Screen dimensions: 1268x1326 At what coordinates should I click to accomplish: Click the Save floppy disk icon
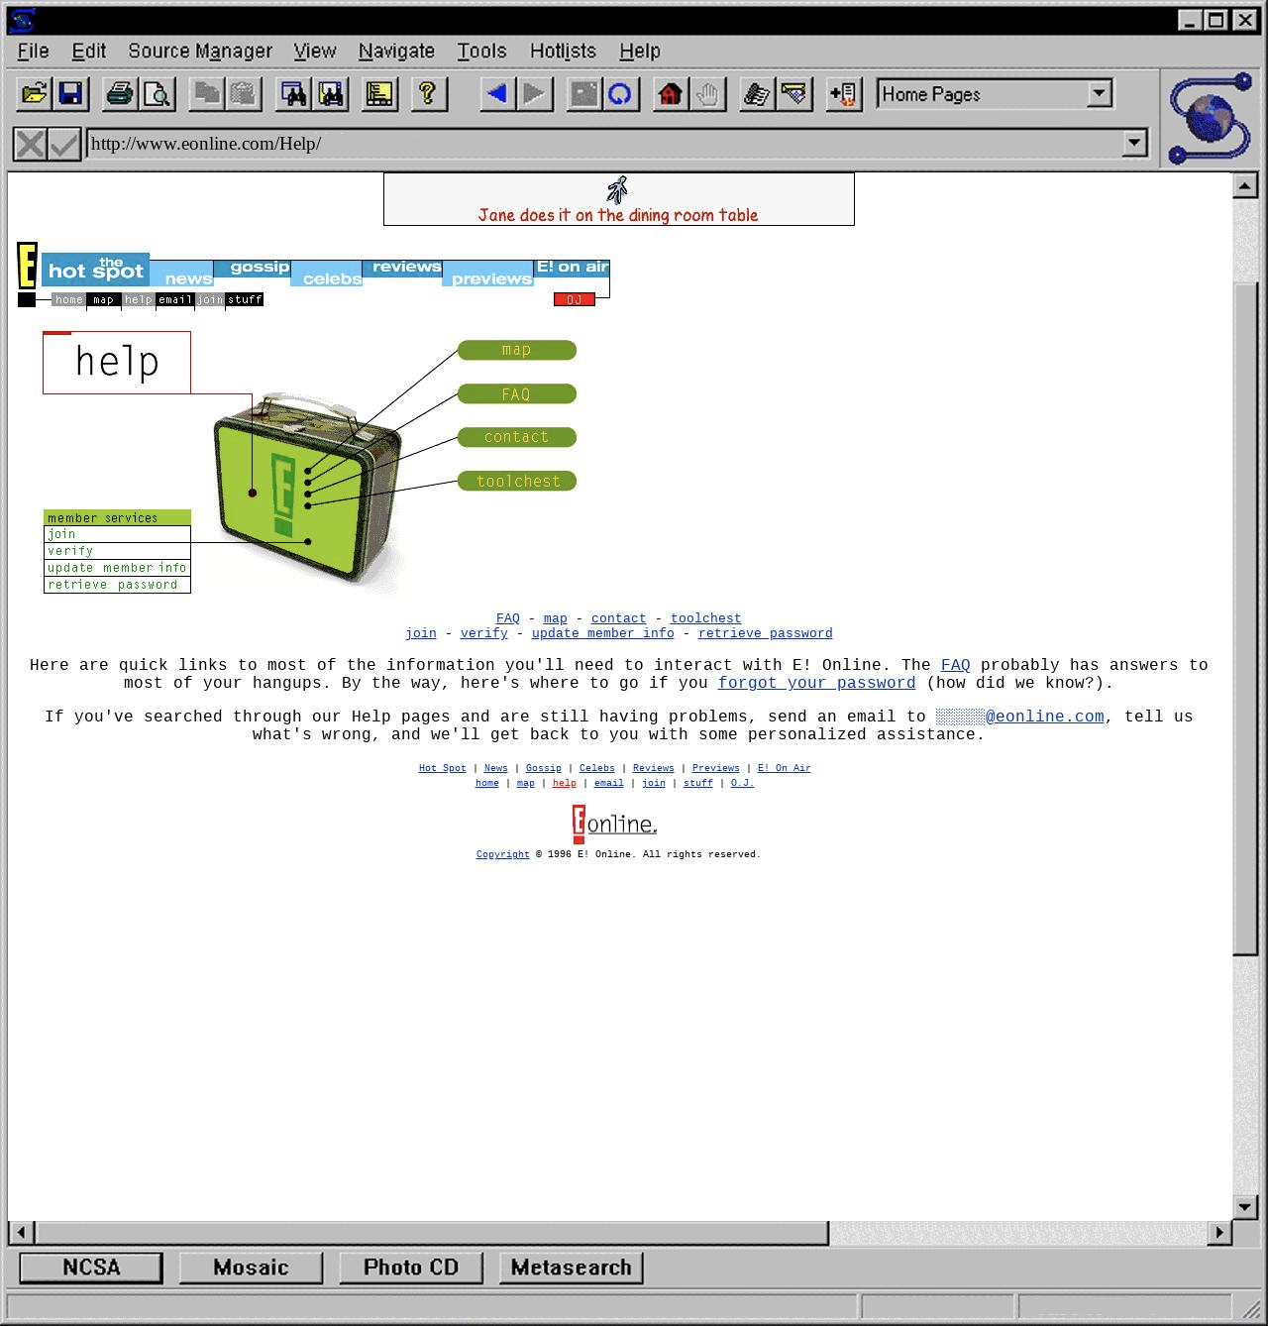[x=71, y=94]
